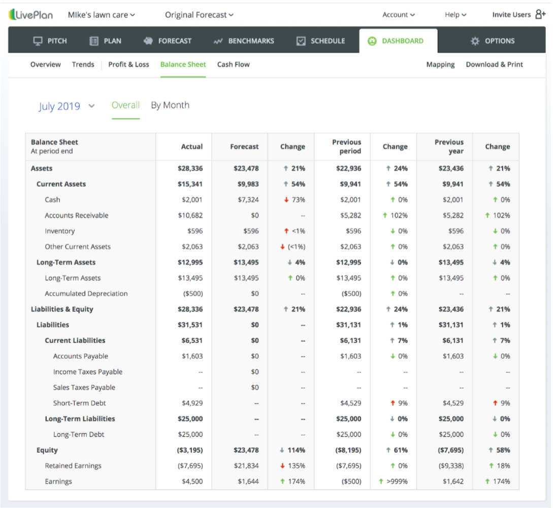553x508 pixels.
Task: Select the Plan document icon
Action: 94,41
